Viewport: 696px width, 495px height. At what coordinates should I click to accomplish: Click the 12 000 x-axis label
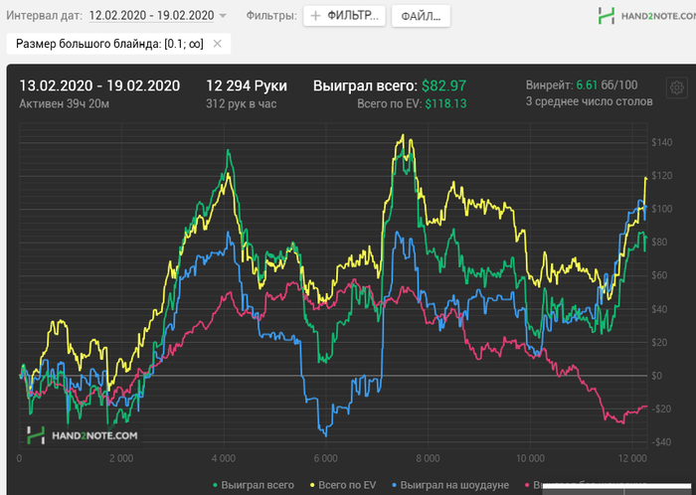(632, 458)
